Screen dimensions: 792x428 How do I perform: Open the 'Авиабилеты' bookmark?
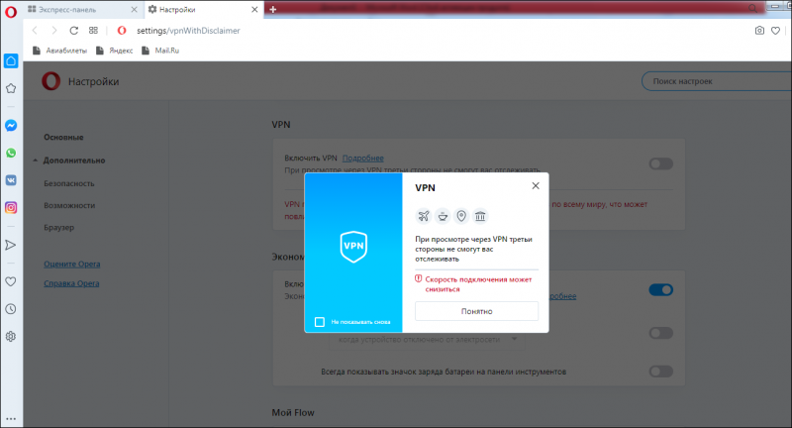click(x=60, y=51)
